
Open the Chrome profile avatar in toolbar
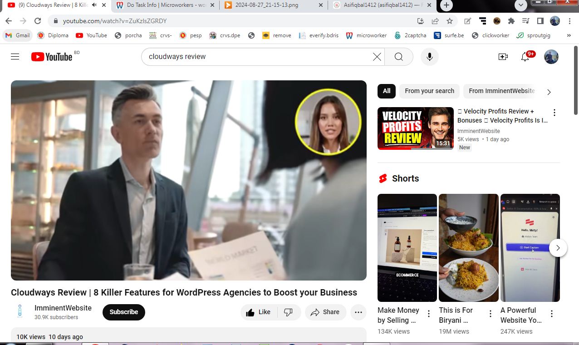tap(555, 21)
